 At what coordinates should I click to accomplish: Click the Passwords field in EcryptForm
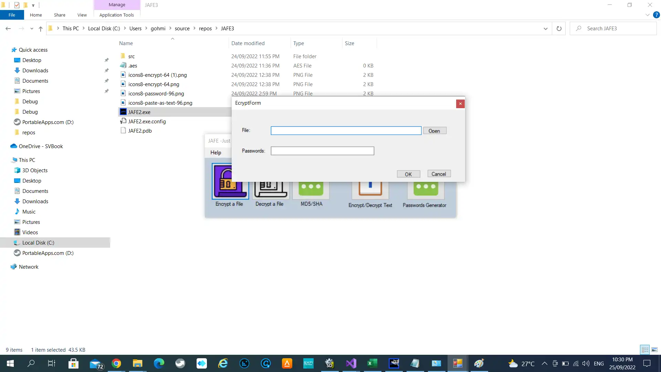point(322,151)
